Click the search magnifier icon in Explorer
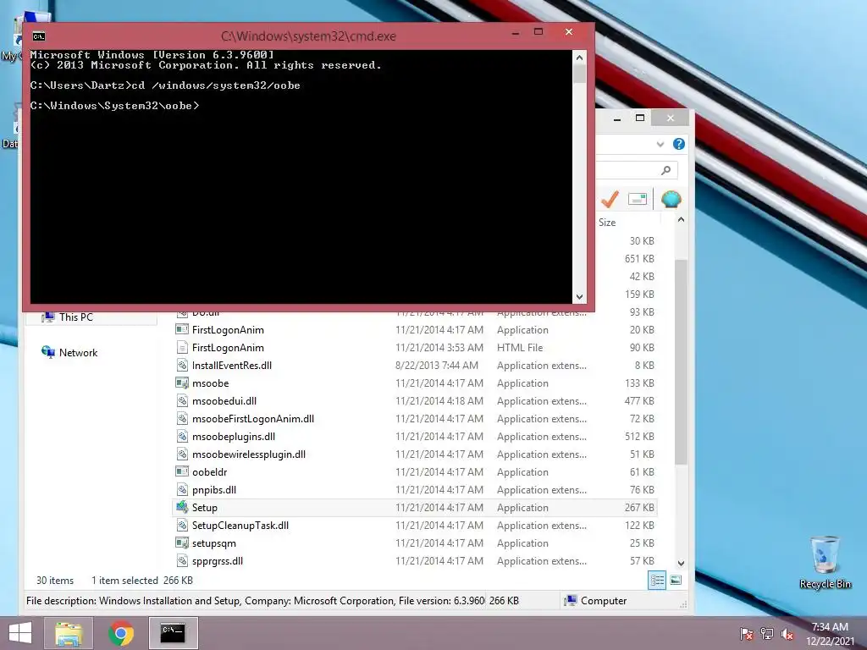This screenshot has height=650, width=867. [665, 170]
